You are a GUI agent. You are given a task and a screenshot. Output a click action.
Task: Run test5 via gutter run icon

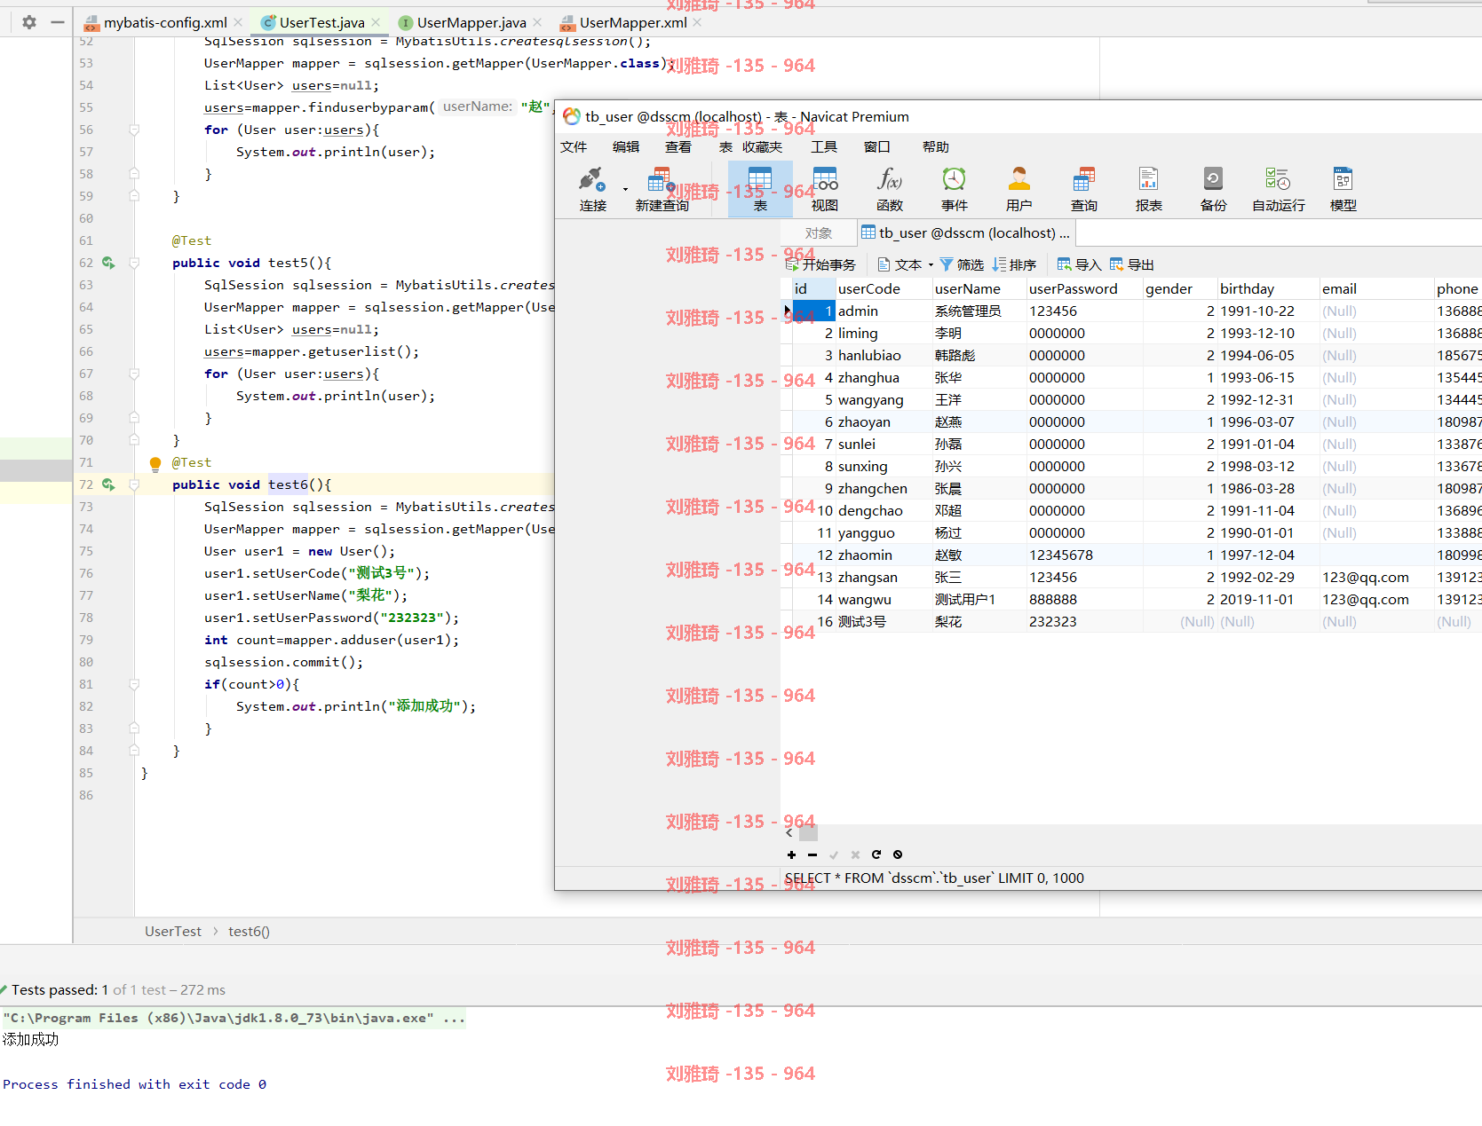[x=108, y=263]
